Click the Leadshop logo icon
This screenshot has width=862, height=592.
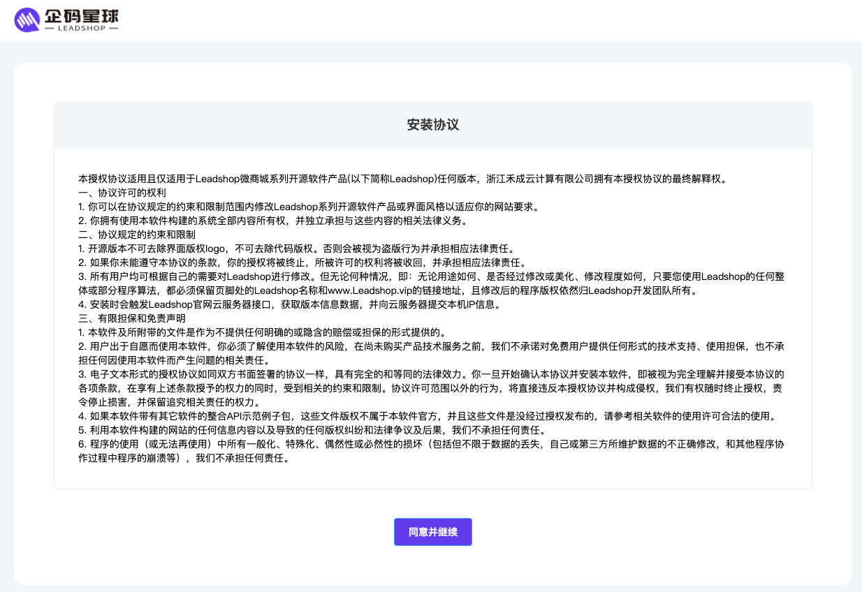coord(27,20)
